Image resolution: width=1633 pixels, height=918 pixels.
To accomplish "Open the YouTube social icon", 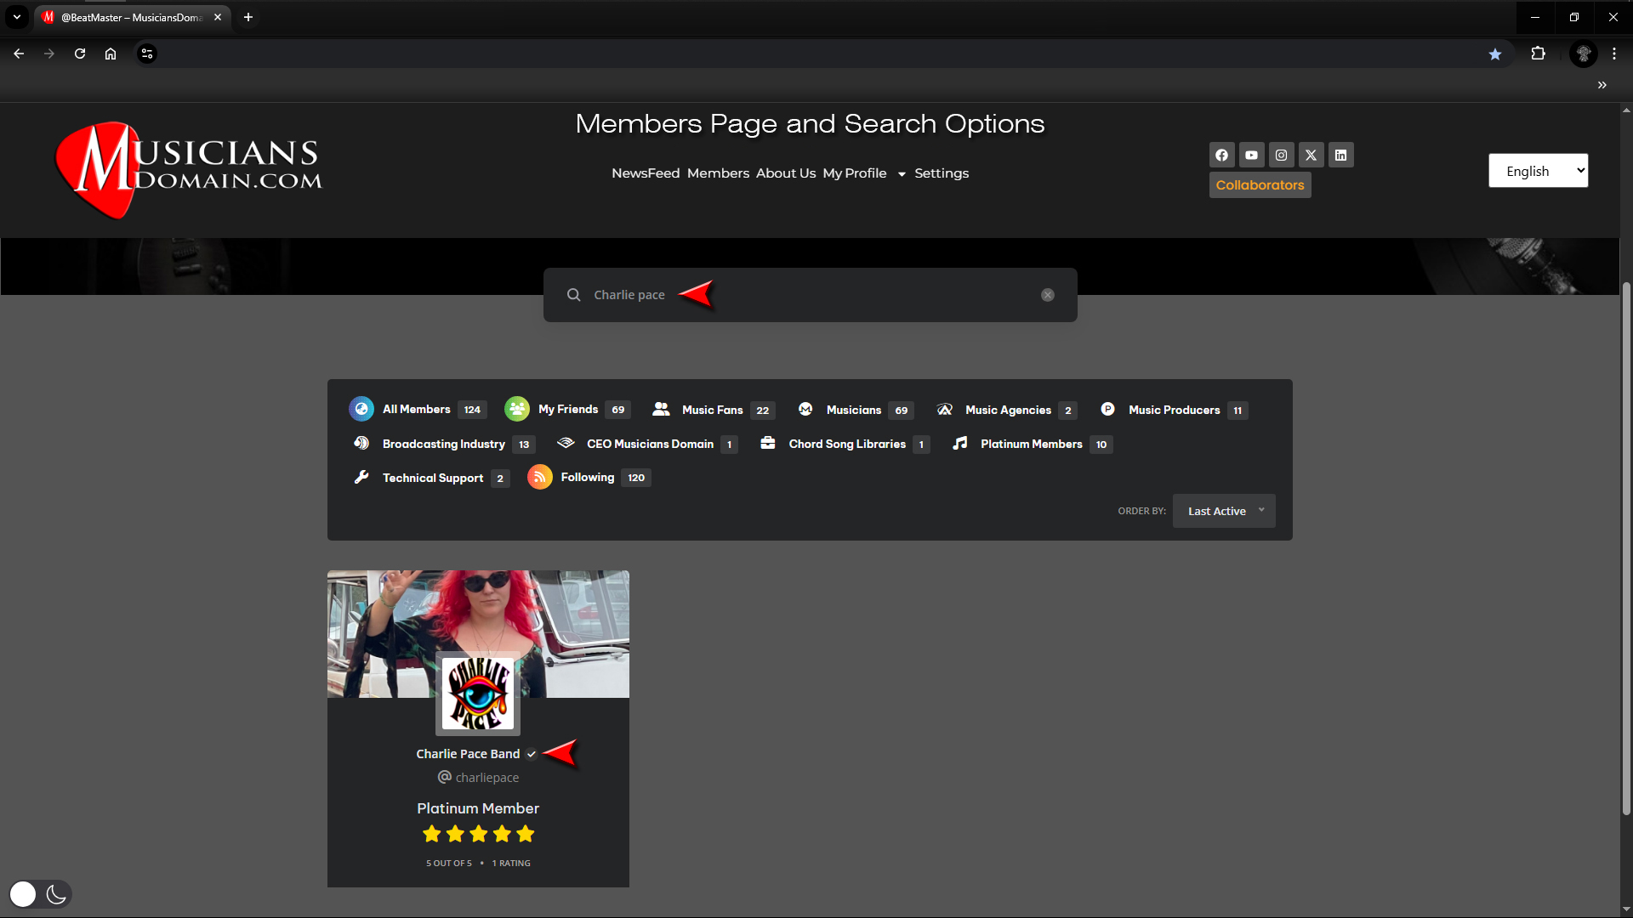I will [1251, 155].
